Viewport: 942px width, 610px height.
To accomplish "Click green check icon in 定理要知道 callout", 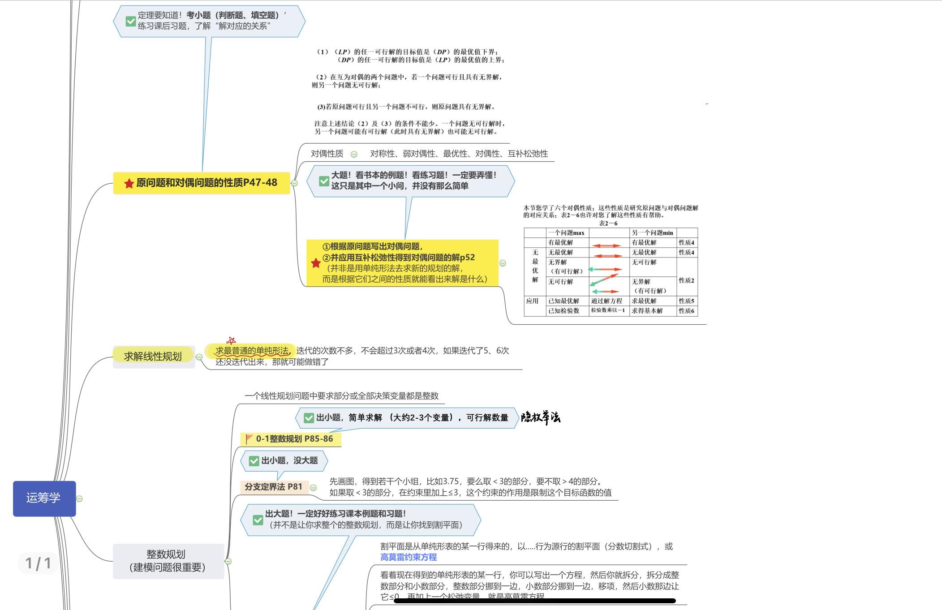I will pos(131,21).
